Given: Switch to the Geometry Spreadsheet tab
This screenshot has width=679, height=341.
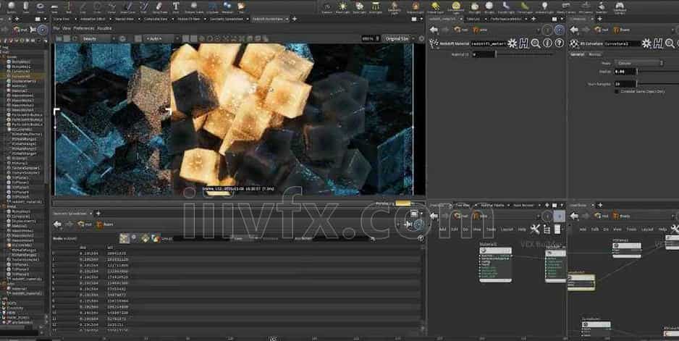Looking at the screenshot, I should click(x=227, y=19).
